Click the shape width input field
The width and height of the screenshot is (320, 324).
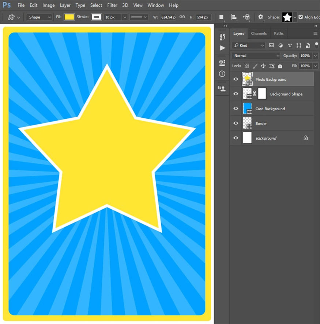pyautogui.click(x=169, y=17)
